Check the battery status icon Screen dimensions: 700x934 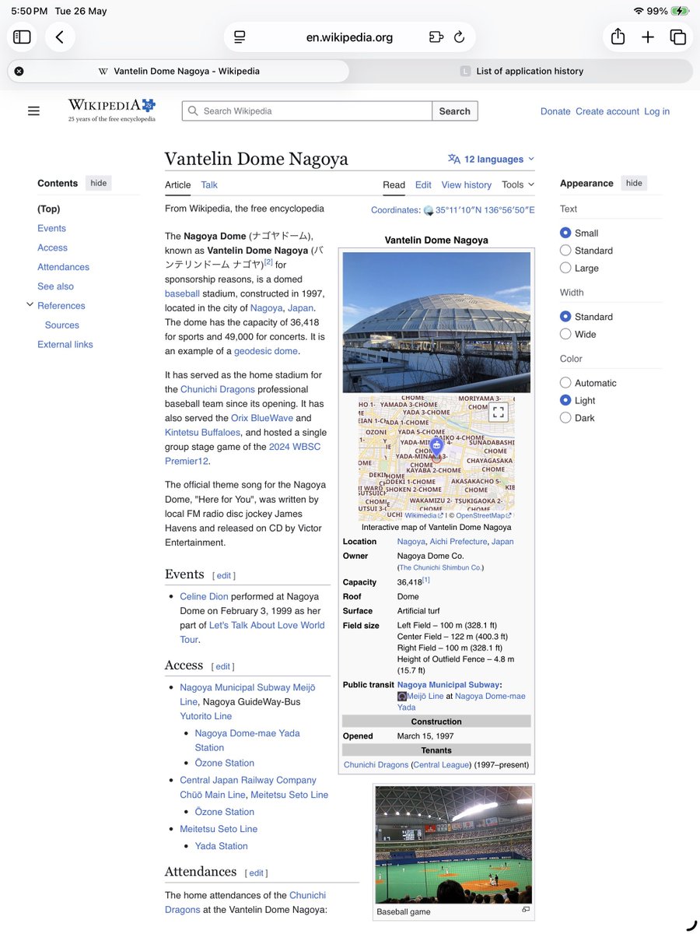[x=680, y=11]
